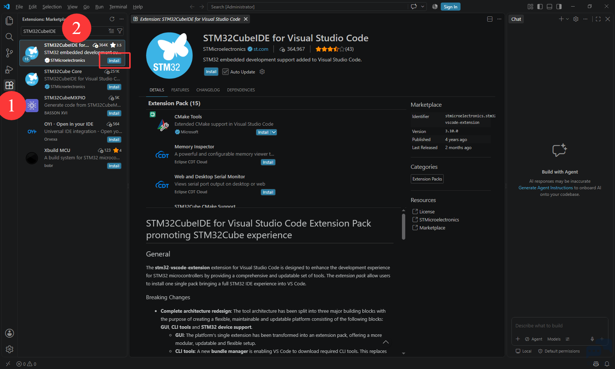Viewport: 615px width, 369px height.
Task: Toggle the Extensions view in the activity bar
Action: click(x=10, y=85)
